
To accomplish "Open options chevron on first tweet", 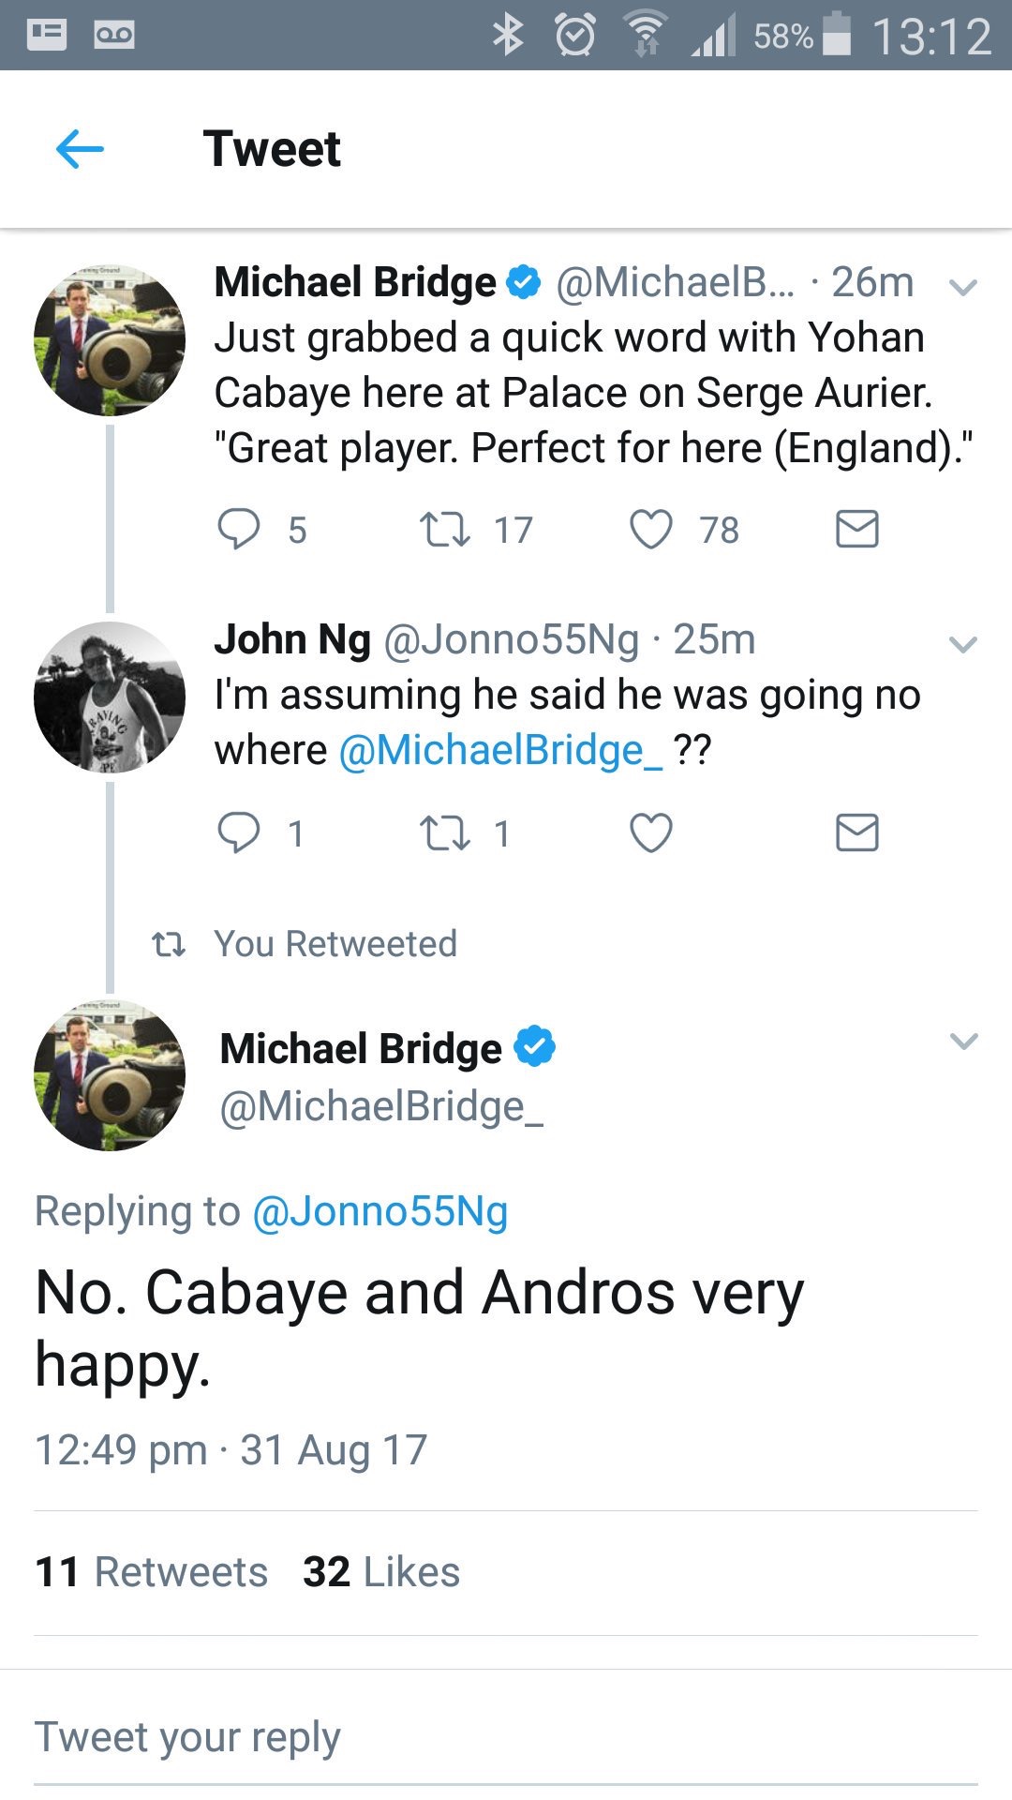I will tap(963, 287).
